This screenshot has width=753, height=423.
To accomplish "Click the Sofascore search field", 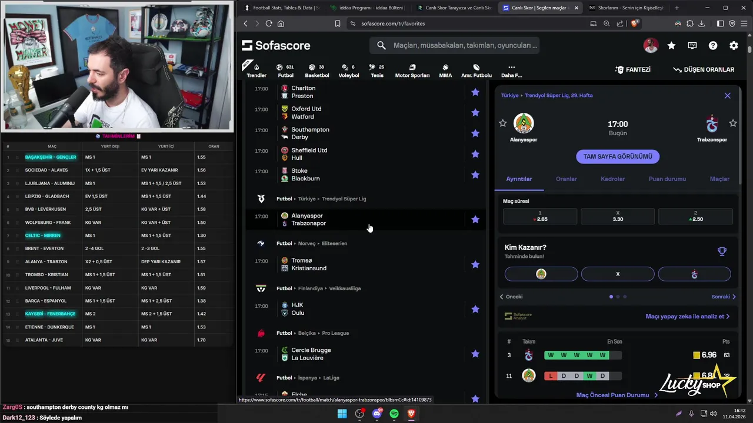I will (x=454, y=45).
